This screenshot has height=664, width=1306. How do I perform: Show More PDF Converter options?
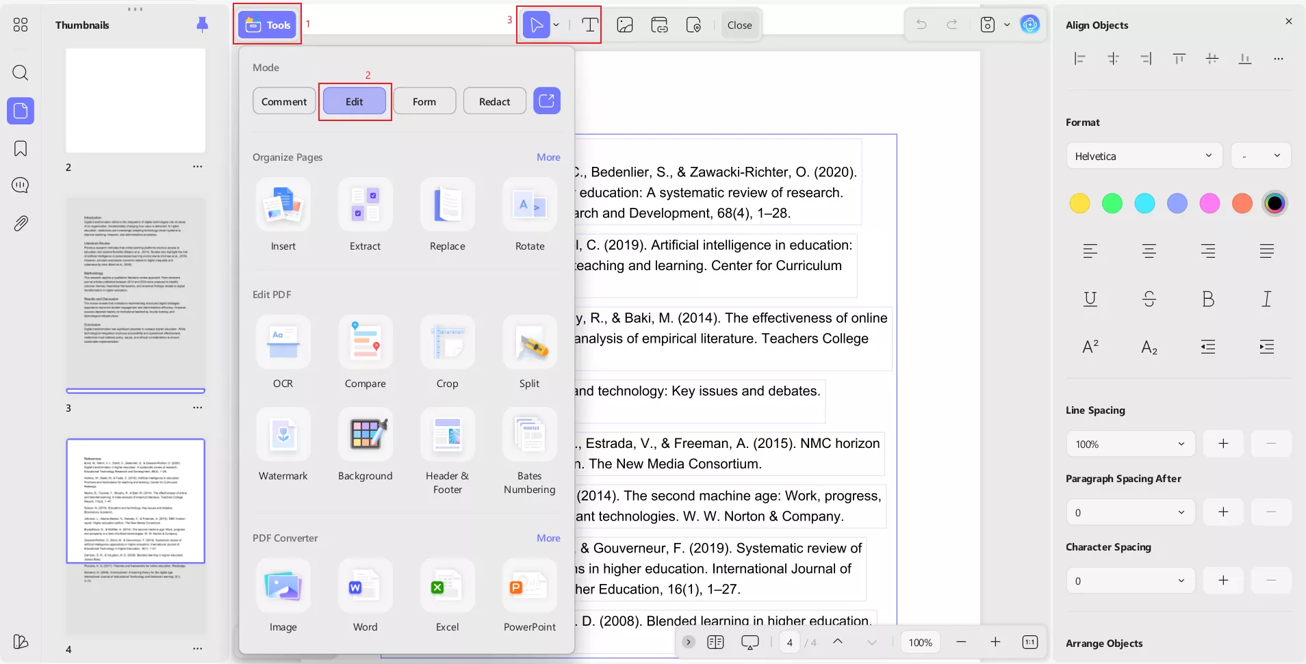[x=548, y=538]
